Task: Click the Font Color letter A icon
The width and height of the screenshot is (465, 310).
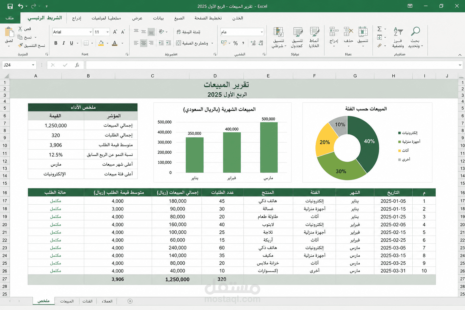Action: click(x=115, y=43)
